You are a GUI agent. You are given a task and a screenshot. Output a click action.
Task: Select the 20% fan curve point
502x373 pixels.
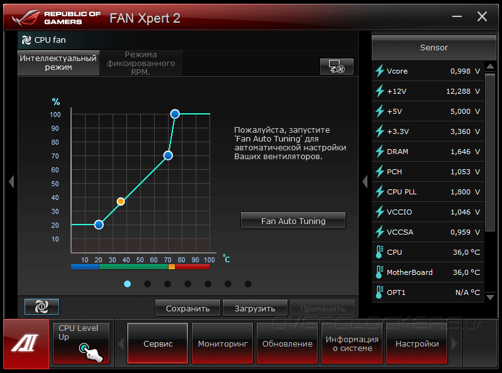(99, 225)
